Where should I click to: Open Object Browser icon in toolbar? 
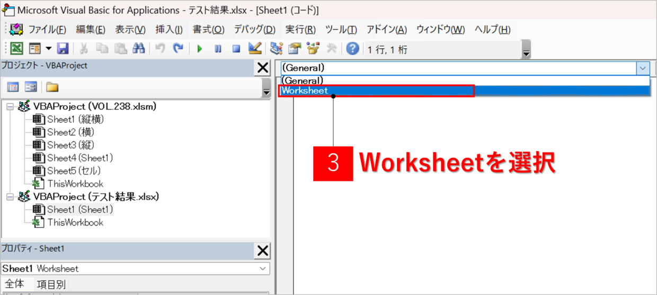tap(313, 49)
